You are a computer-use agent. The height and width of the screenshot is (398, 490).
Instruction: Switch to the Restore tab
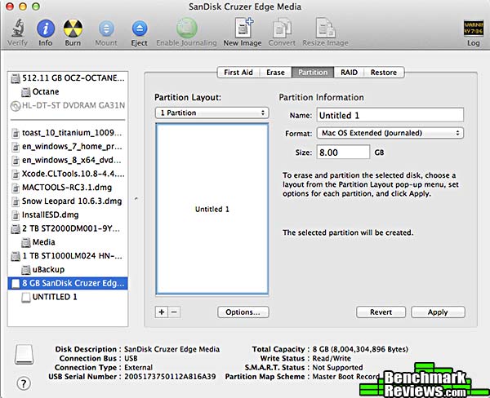384,73
